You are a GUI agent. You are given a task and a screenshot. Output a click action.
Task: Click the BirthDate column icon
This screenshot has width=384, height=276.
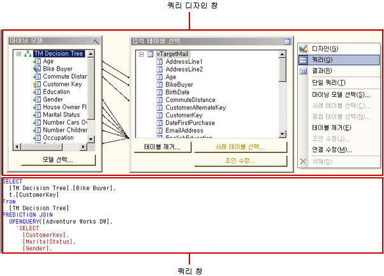pyautogui.click(x=159, y=92)
